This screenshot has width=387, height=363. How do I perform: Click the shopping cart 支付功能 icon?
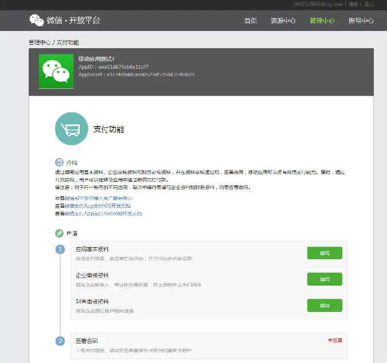coord(72,128)
